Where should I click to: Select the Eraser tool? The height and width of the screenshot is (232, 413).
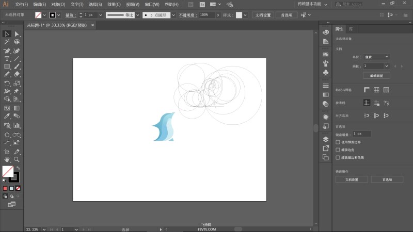pyautogui.click(x=17, y=74)
